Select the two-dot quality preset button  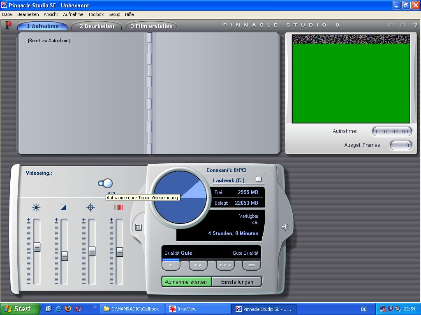tap(198, 265)
